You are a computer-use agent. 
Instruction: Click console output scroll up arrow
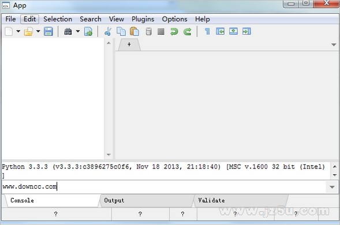(x=335, y=167)
